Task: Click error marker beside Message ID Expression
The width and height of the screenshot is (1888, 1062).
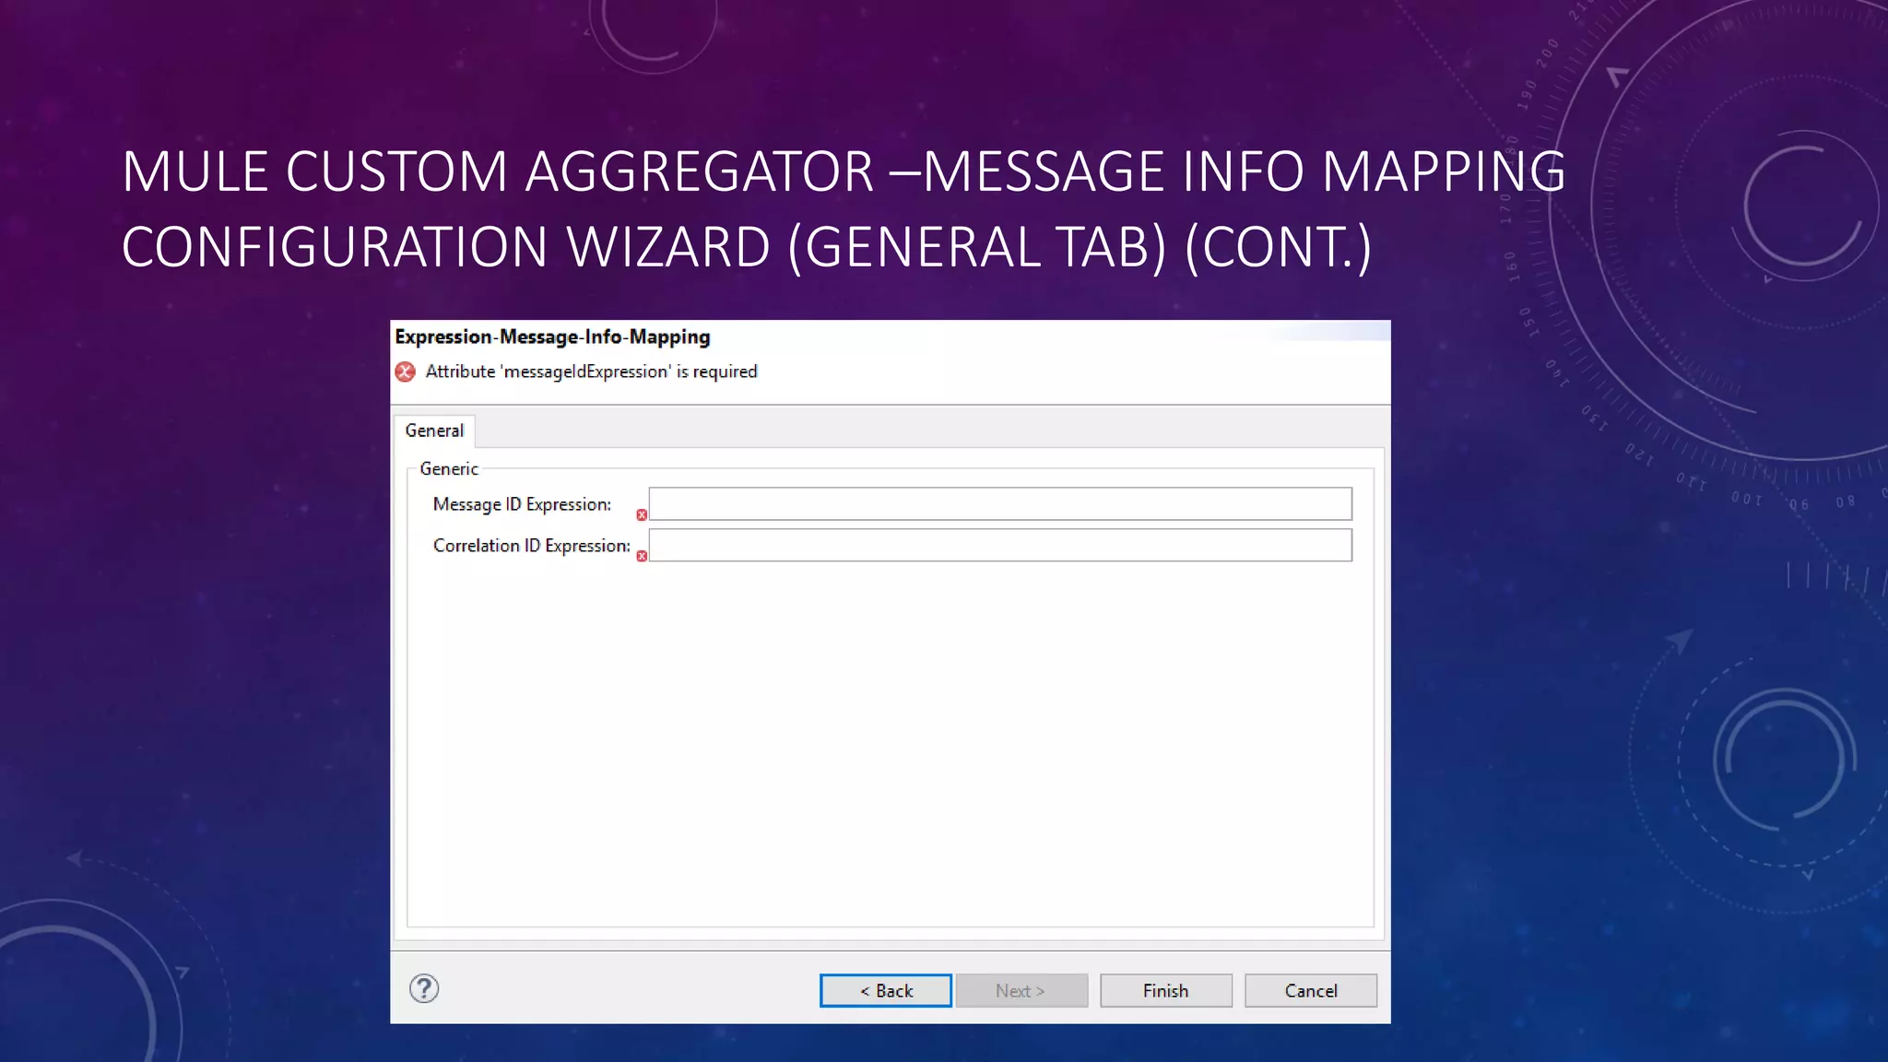Action: coord(642,514)
